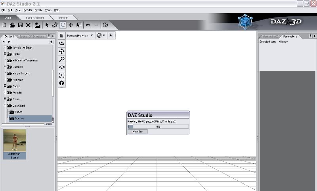The image size is (317, 191).
Task: Open the draw style sphere dropdown
Action: [x=101, y=35]
